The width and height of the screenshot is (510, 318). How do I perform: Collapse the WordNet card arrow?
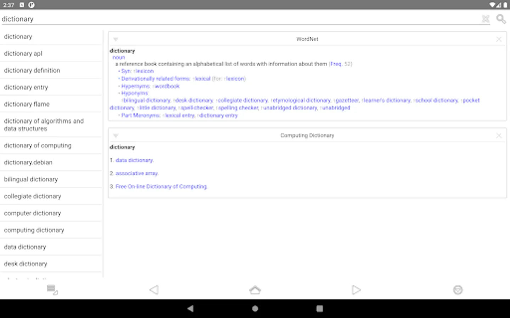click(115, 39)
